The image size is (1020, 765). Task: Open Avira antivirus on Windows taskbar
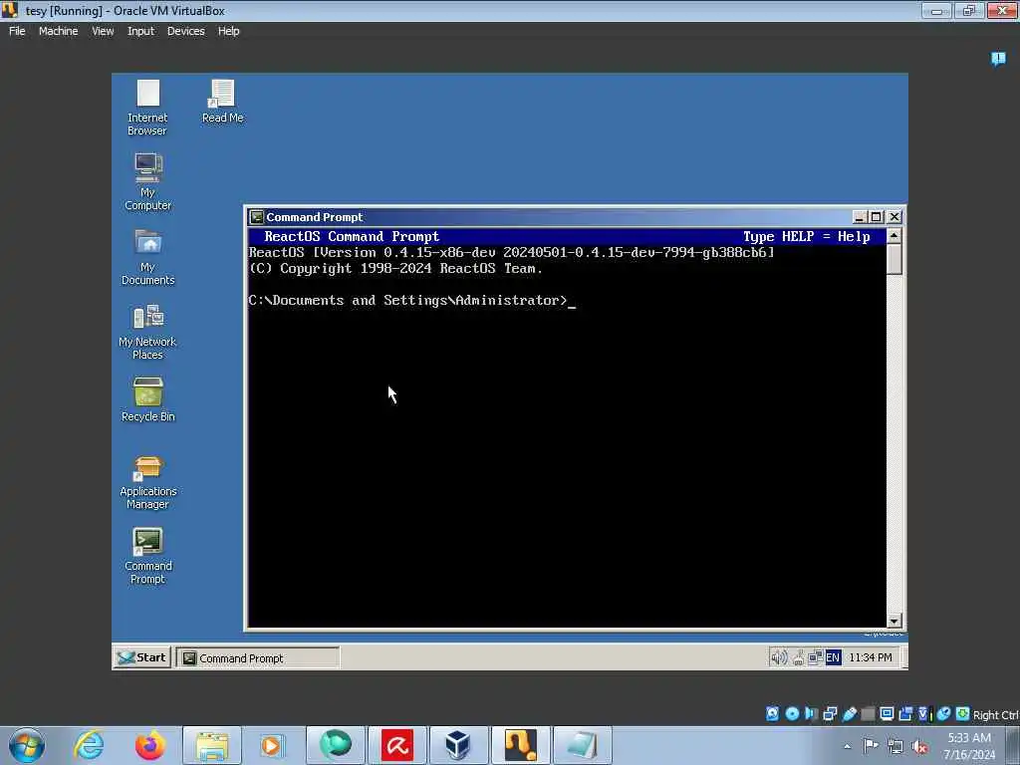tap(396, 745)
